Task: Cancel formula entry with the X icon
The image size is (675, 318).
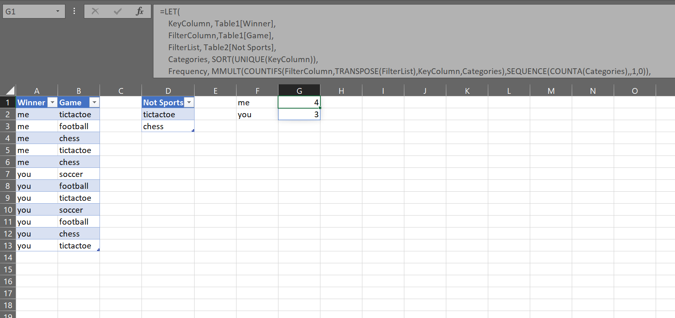Action: tap(95, 11)
